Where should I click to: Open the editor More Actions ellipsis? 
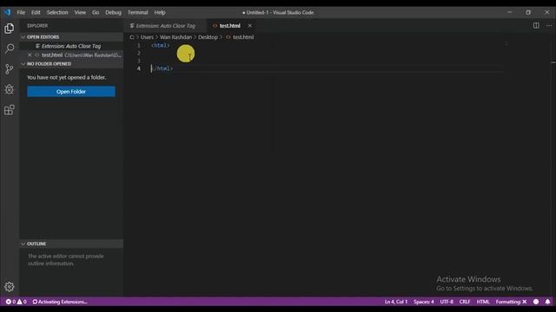click(x=549, y=25)
